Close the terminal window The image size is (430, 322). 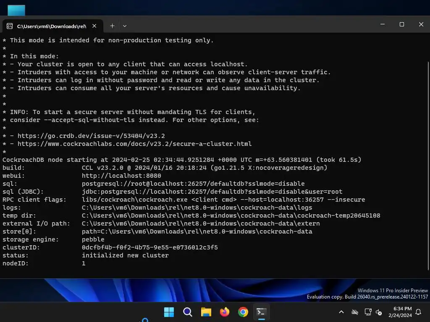(421, 24)
